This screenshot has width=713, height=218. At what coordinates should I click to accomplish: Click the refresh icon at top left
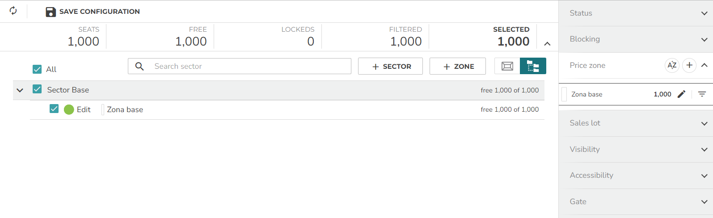pos(13,11)
